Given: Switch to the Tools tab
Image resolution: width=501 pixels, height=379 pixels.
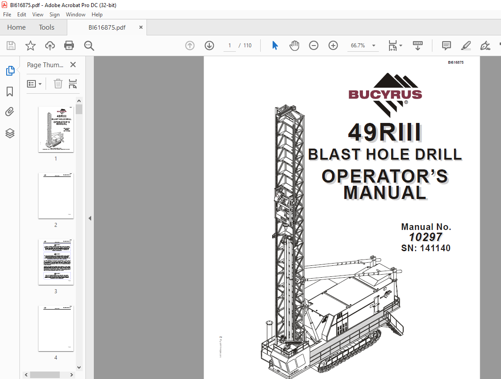Looking at the screenshot, I should click(46, 27).
